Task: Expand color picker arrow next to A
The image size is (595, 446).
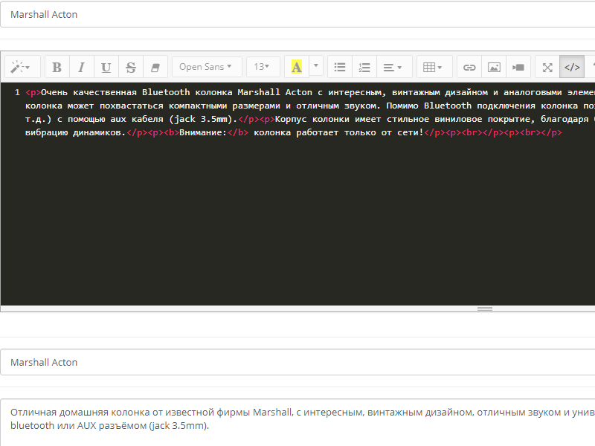Action: [316, 65]
